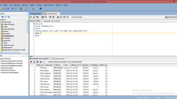The height and width of the screenshot is (99, 177).
Task: Click the SQL Tuning Advisor icon
Action: (46, 17)
